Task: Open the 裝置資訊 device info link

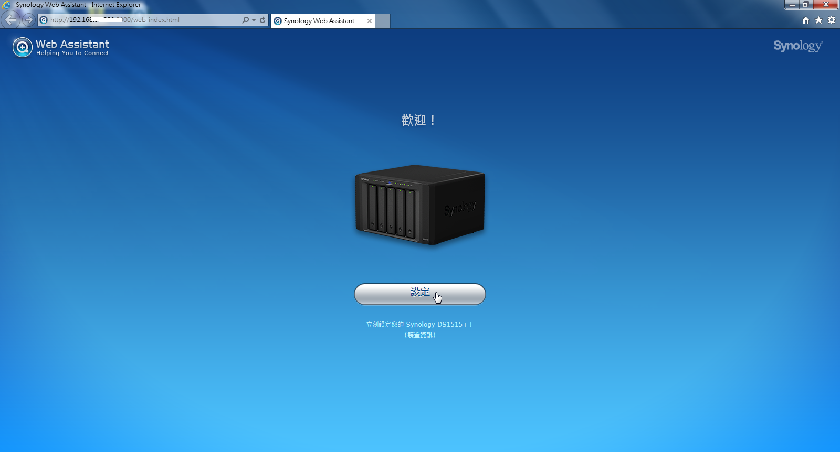Action: [x=420, y=335]
